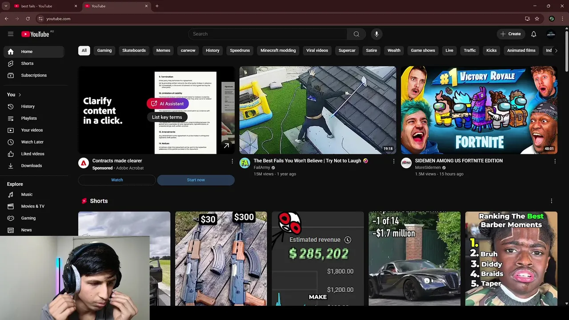
Task: Open options for Contracts made clearer ad
Action: [x=232, y=161]
